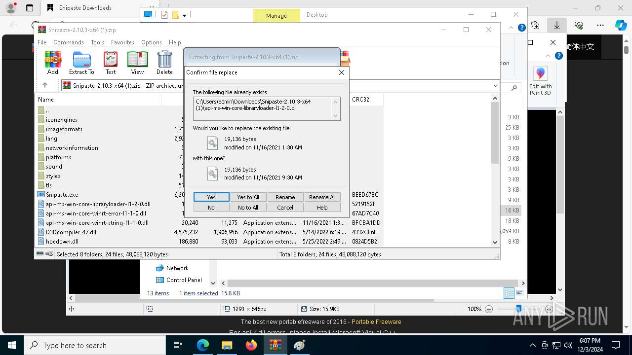The image size is (632, 355).
Task: Switch Explorer to large thumbnails view icon
Action: 519,293
